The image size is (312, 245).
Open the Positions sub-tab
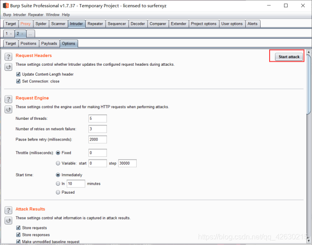point(28,44)
